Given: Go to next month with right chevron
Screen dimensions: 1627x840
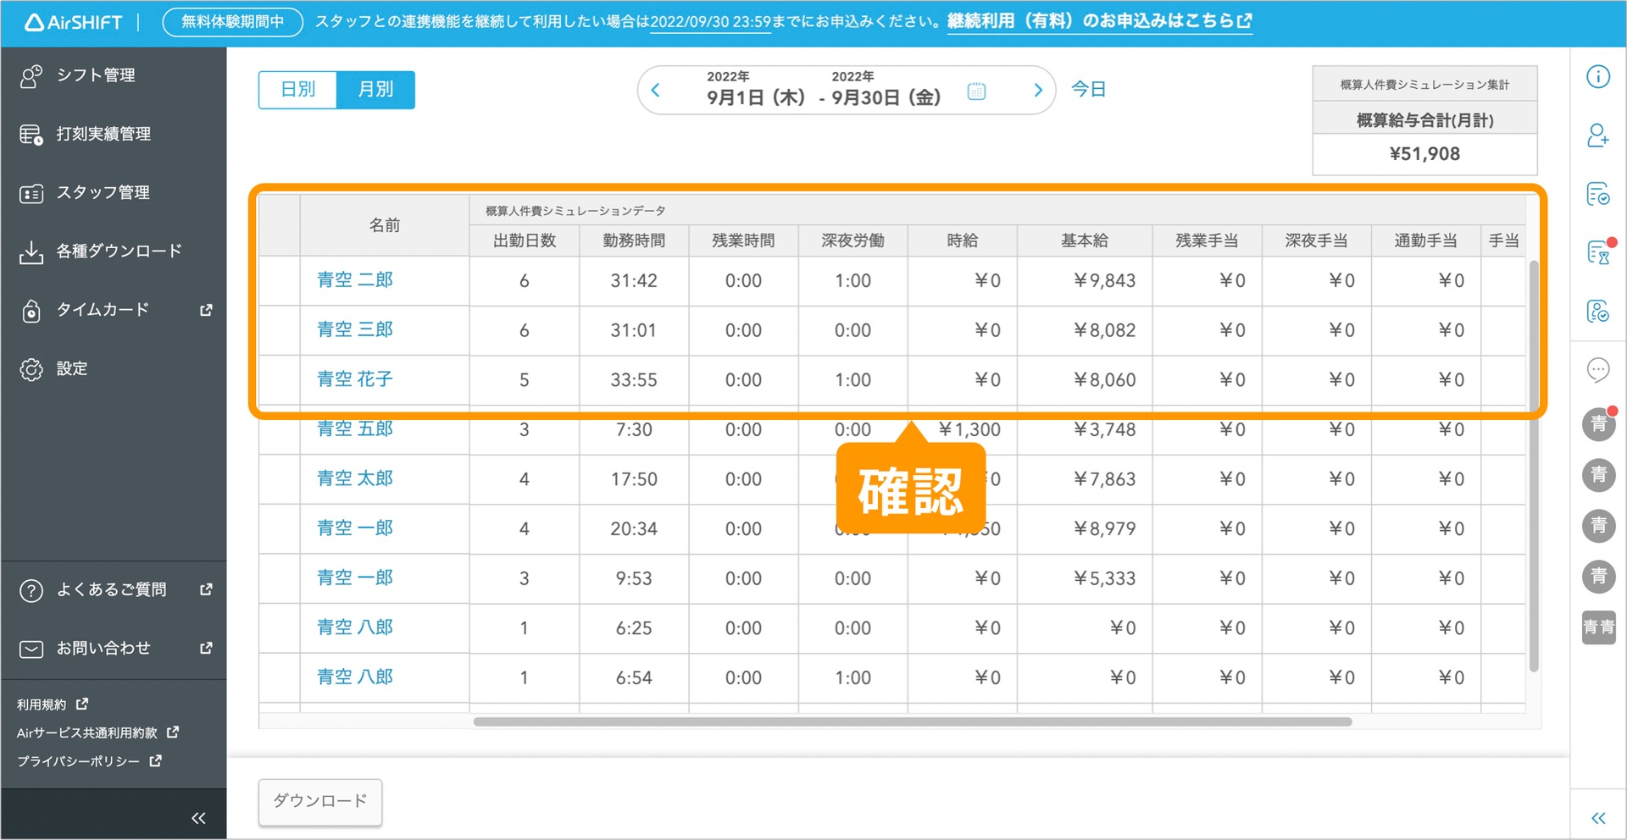Looking at the screenshot, I should [x=1038, y=91].
